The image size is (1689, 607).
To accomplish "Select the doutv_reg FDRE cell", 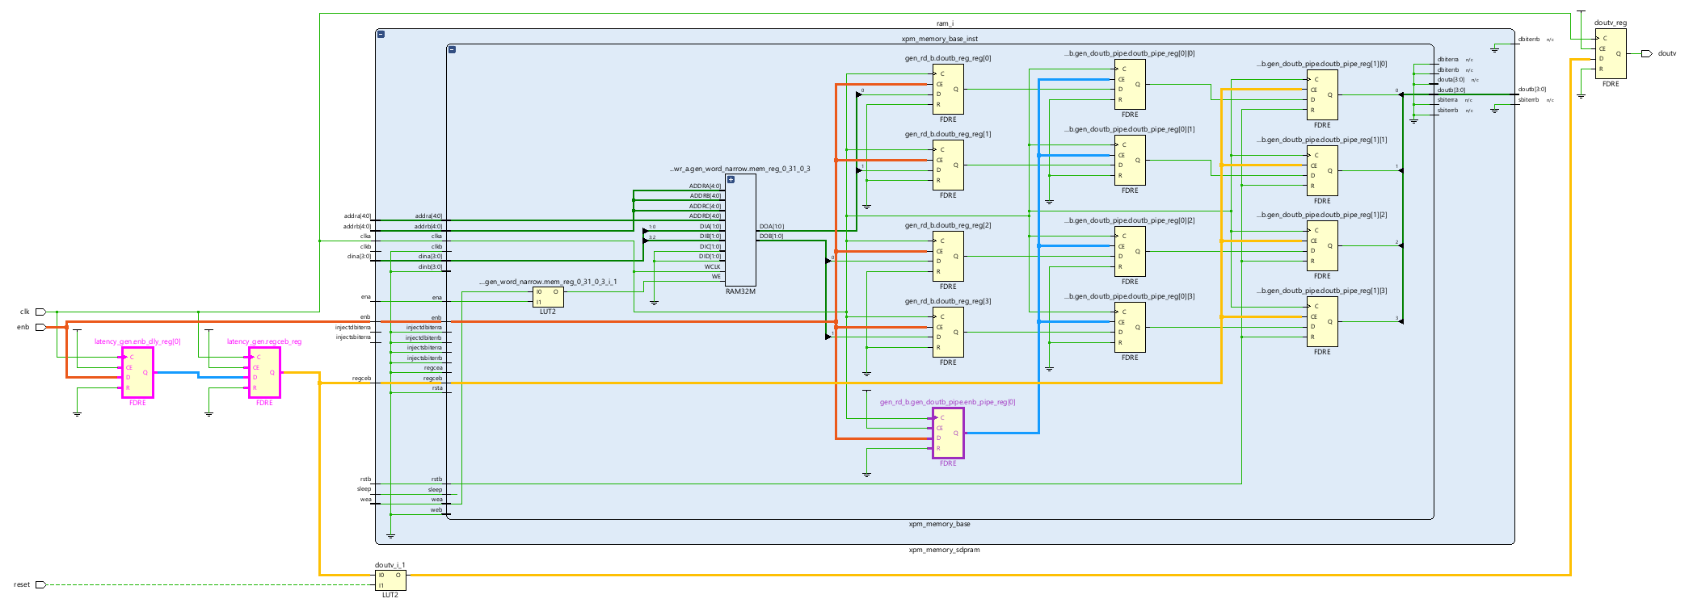I will [1610, 54].
